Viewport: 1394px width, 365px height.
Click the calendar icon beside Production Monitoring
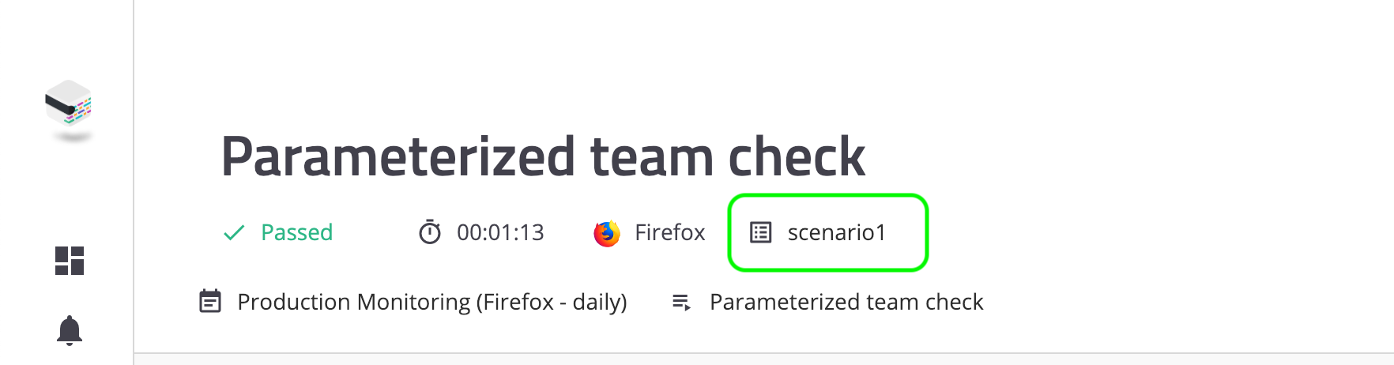210,302
